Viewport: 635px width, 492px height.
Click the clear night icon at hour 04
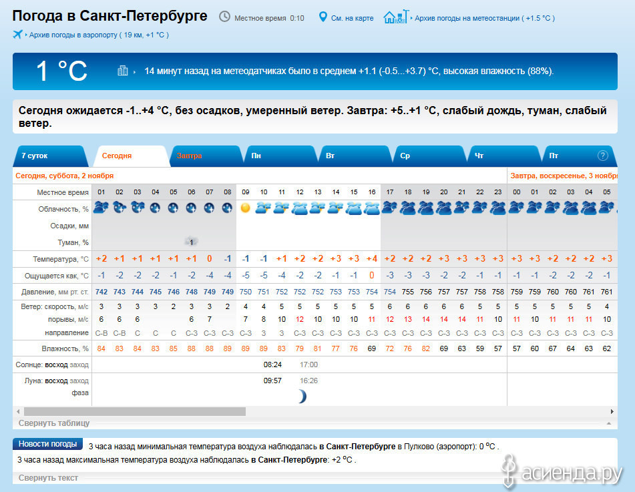[x=155, y=208]
